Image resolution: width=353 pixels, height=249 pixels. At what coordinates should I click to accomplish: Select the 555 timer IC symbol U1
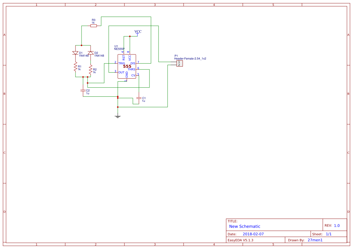[x=127, y=66]
